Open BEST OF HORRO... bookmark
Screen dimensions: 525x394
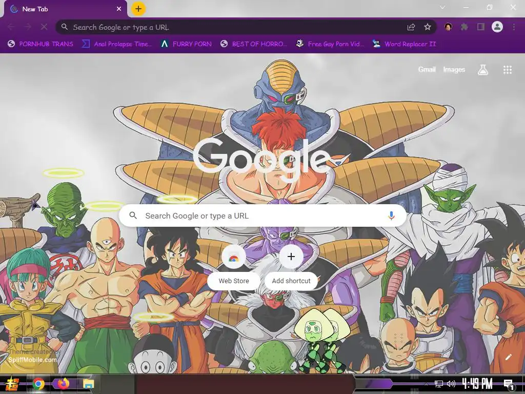coord(254,44)
